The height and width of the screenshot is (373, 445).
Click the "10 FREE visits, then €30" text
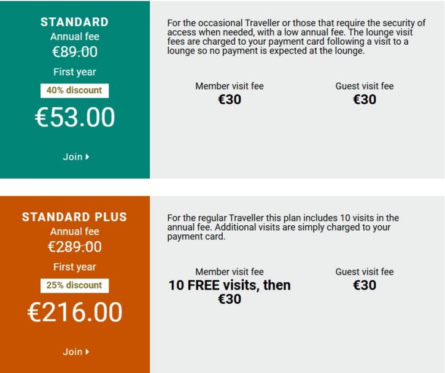230,292
